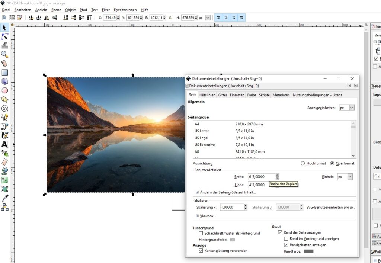
Task: Click the raise to top toolbar icon
Action: point(89,17)
